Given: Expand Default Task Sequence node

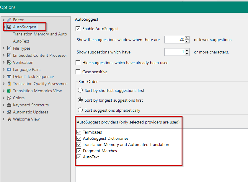Looking at the screenshot, I should coord(4,77).
